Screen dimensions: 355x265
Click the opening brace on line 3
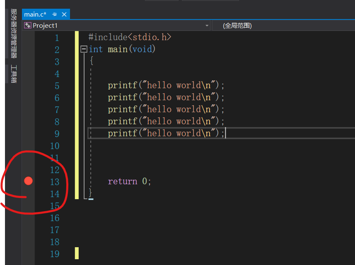92,60
